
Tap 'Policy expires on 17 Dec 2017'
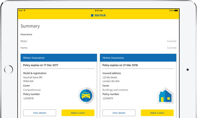click(x=40, y=65)
